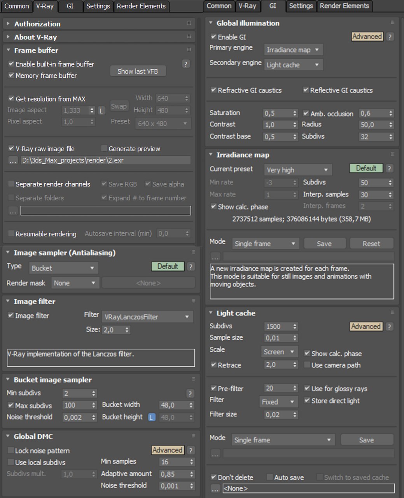
Task: Click Global illumination Advanced button
Action: pos(367,37)
